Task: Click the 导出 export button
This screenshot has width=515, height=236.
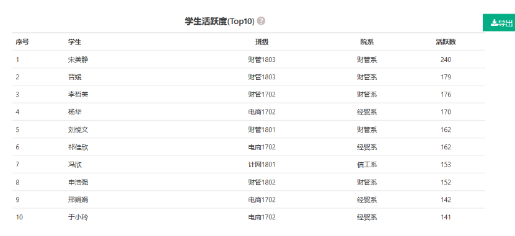Action: [499, 23]
